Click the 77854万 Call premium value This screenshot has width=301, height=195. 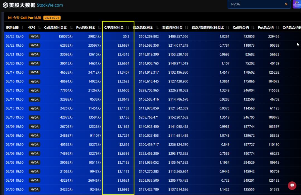[x=66, y=90]
